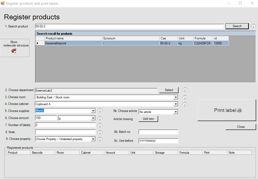Screen dimensions: 258x179
Task: Click the C22H29FO5 formula cell
Action: [203, 43]
